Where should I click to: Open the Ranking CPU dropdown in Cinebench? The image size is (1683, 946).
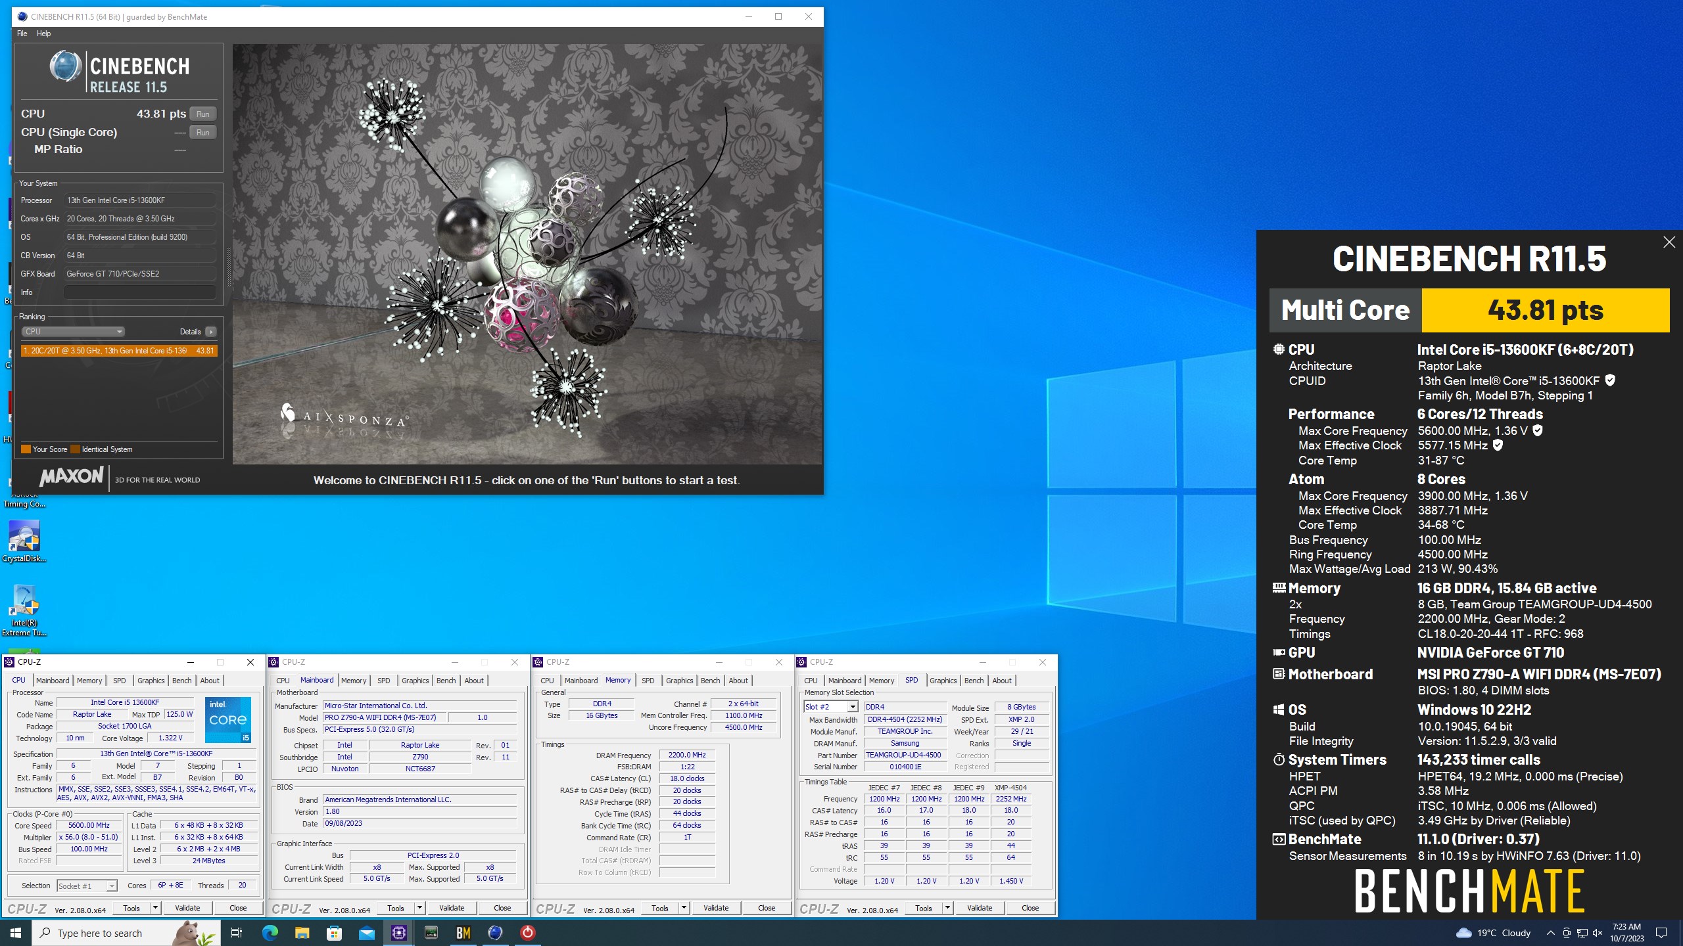tap(73, 332)
